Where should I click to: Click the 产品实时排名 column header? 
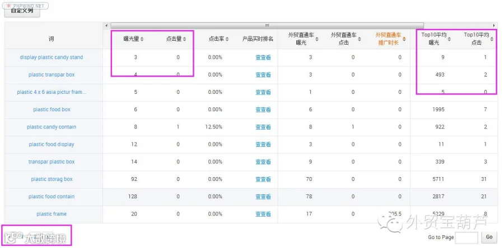pyautogui.click(x=258, y=39)
